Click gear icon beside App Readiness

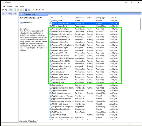click(x=51, y=85)
